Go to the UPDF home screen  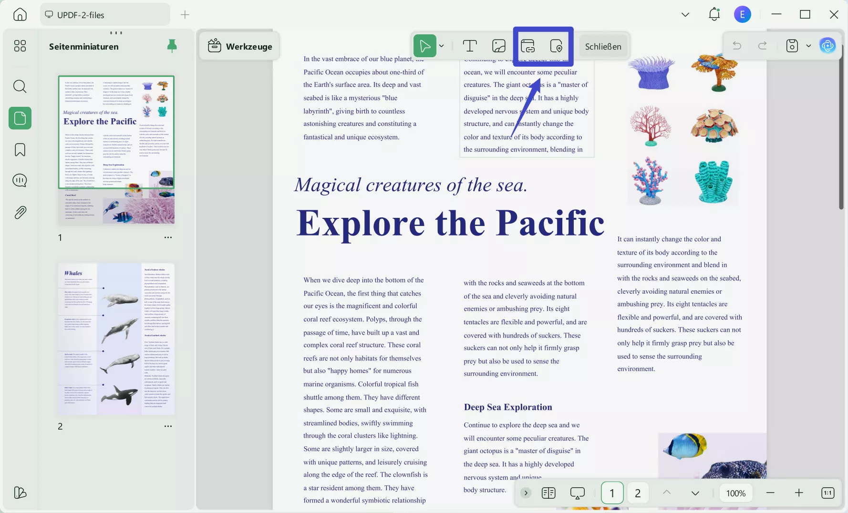pos(20,14)
